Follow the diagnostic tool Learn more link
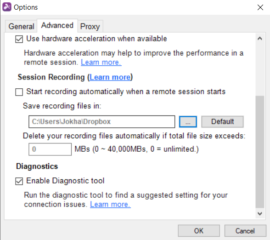 coord(110,204)
